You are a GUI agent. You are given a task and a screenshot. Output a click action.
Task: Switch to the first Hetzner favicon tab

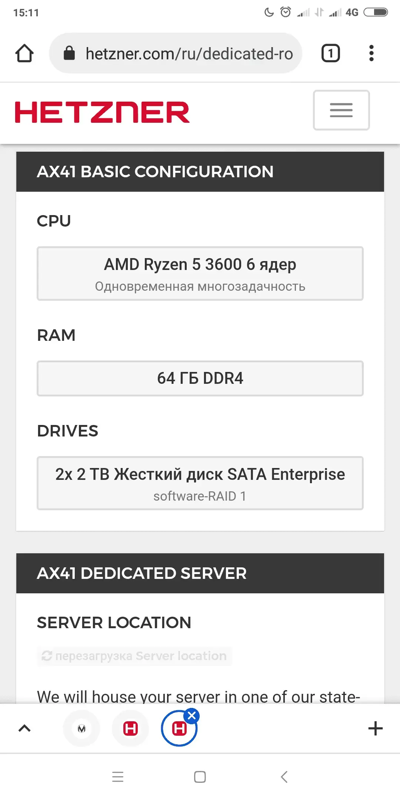point(130,729)
